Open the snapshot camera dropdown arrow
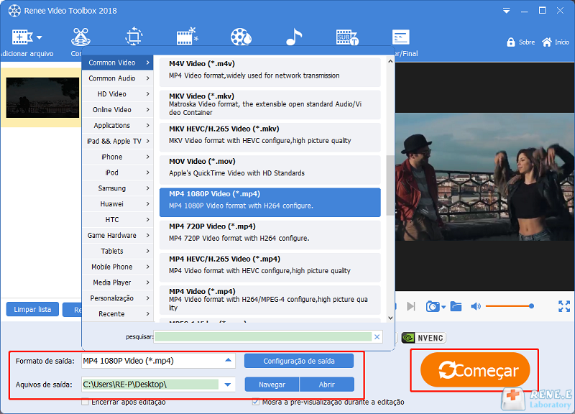Viewport: 575px width, 414px height. click(443, 307)
